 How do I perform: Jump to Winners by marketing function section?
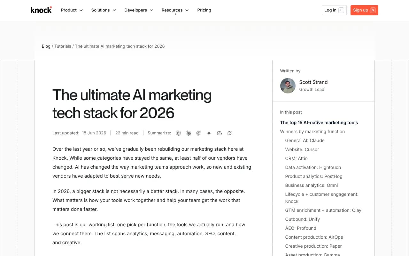313,132
